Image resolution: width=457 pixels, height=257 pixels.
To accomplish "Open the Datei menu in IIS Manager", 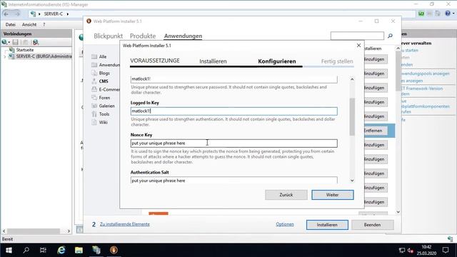I will [x=10, y=24].
